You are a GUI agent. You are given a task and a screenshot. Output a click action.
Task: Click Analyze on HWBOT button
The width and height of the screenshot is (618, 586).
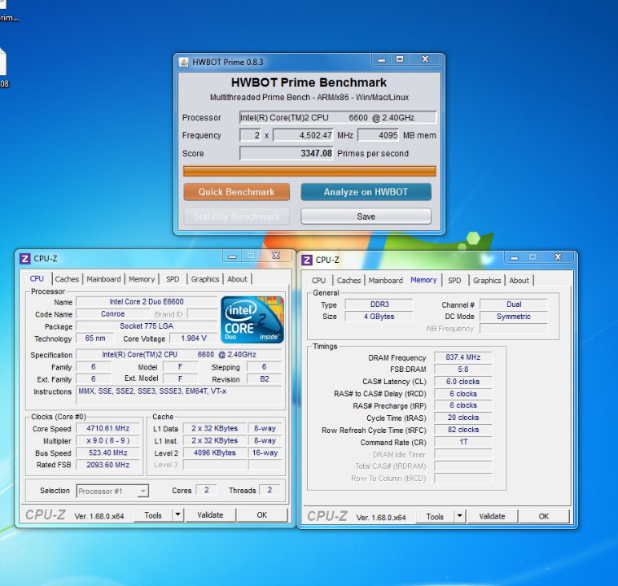tap(366, 192)
